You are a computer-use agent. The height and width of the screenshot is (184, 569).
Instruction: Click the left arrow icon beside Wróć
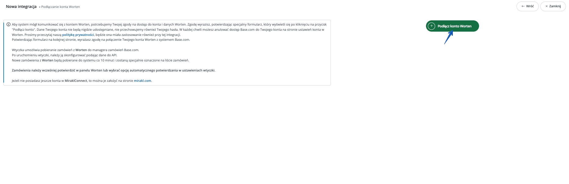523,6
